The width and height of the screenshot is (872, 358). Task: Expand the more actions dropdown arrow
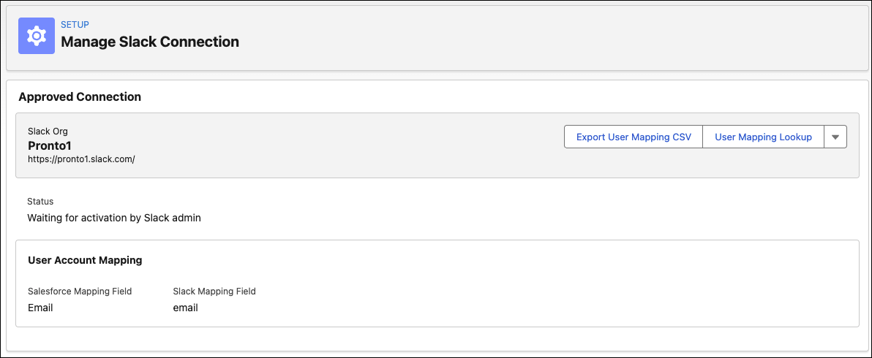(x=835, y=137)
